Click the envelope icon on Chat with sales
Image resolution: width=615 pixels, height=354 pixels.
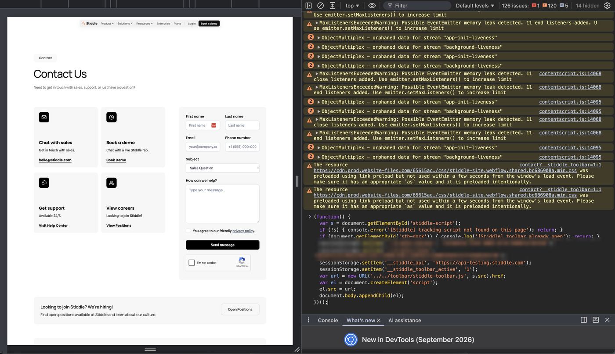pos(44,117)
